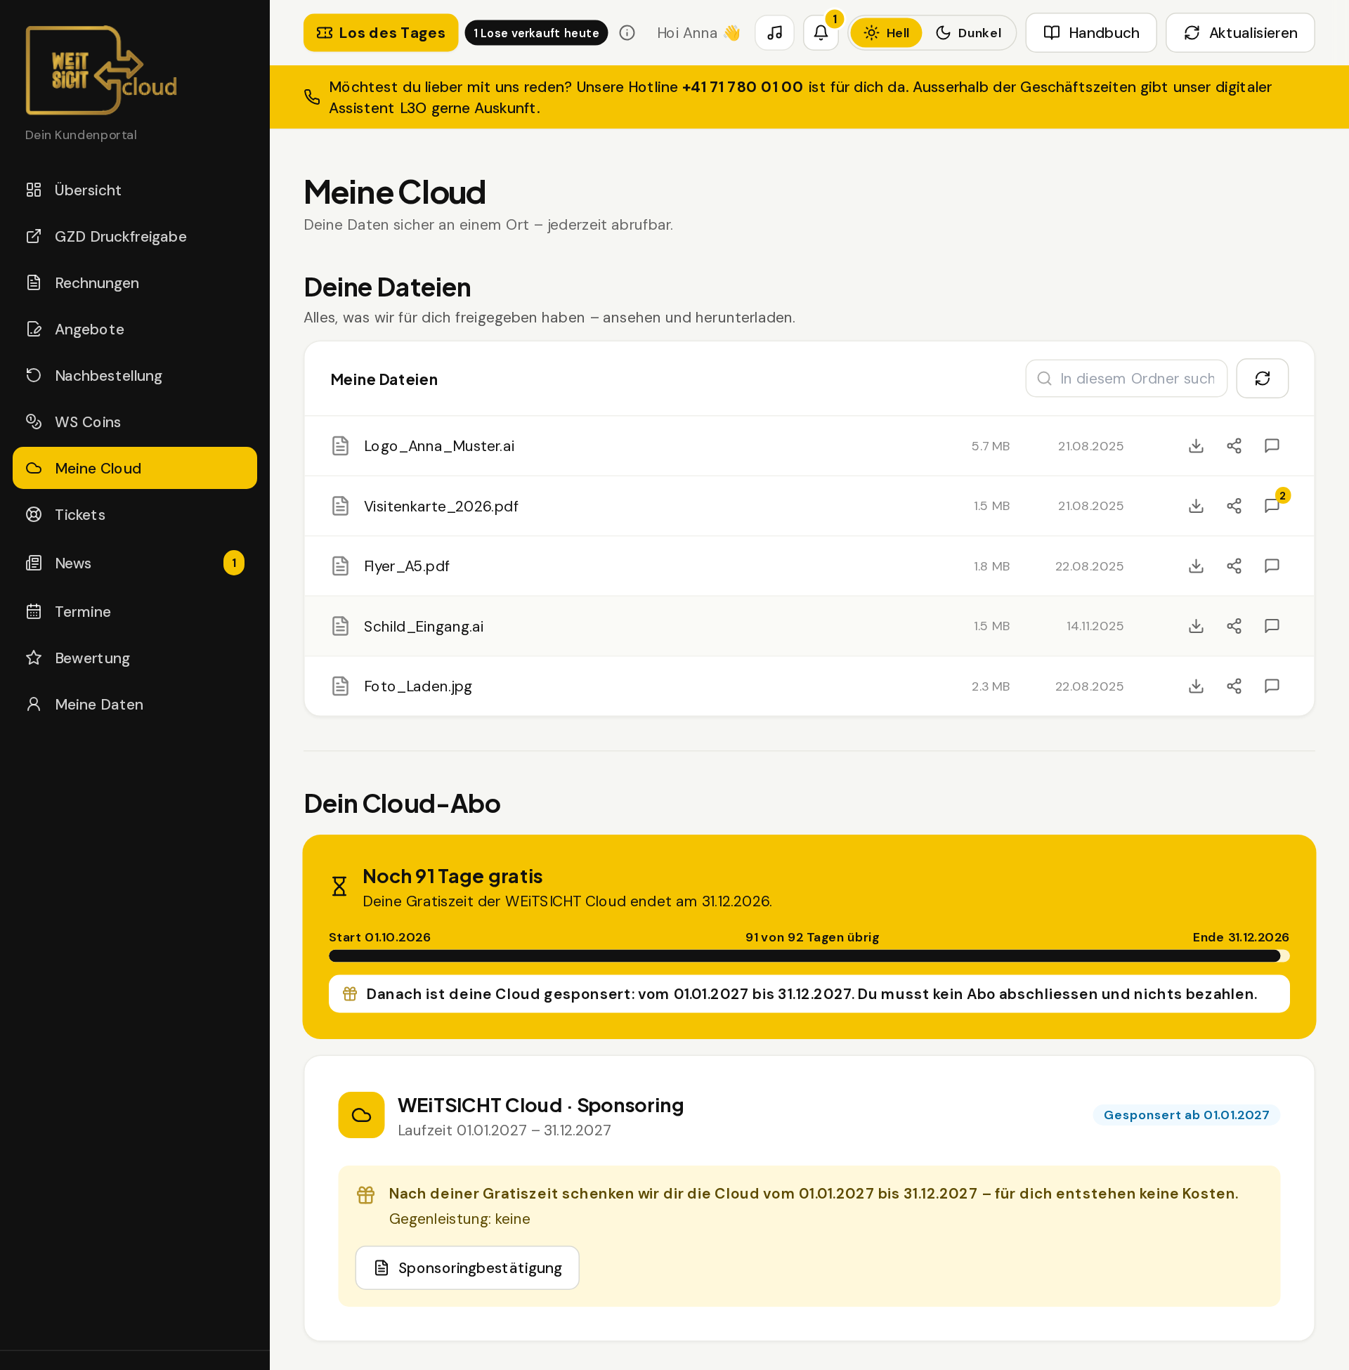Viewport: 1349px width, 1370px height.
Task: Click the info icon beside lottery badge
Action: [x=627, y=32]
